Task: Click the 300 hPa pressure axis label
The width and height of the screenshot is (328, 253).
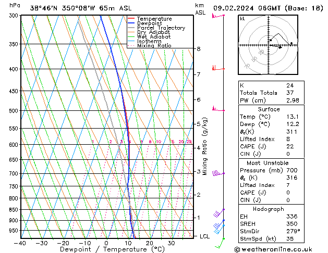Action: click(14, 16)
